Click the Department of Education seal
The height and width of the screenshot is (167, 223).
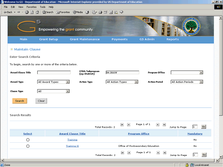click(x=191, y=26)
